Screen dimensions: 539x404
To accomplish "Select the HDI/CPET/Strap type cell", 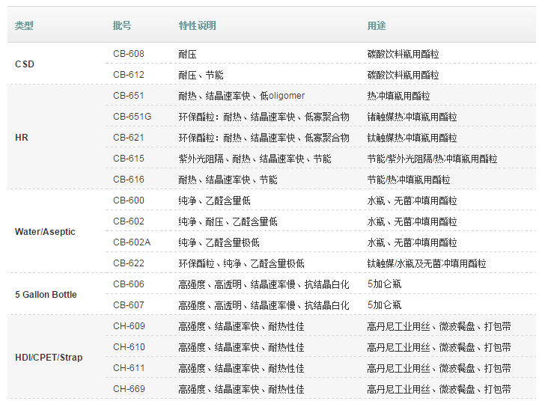I will (49, 358).
